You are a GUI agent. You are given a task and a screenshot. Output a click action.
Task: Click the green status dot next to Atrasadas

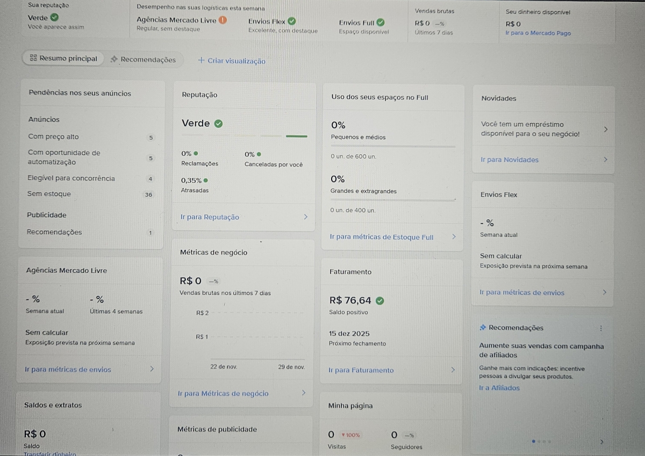point(205,182)
